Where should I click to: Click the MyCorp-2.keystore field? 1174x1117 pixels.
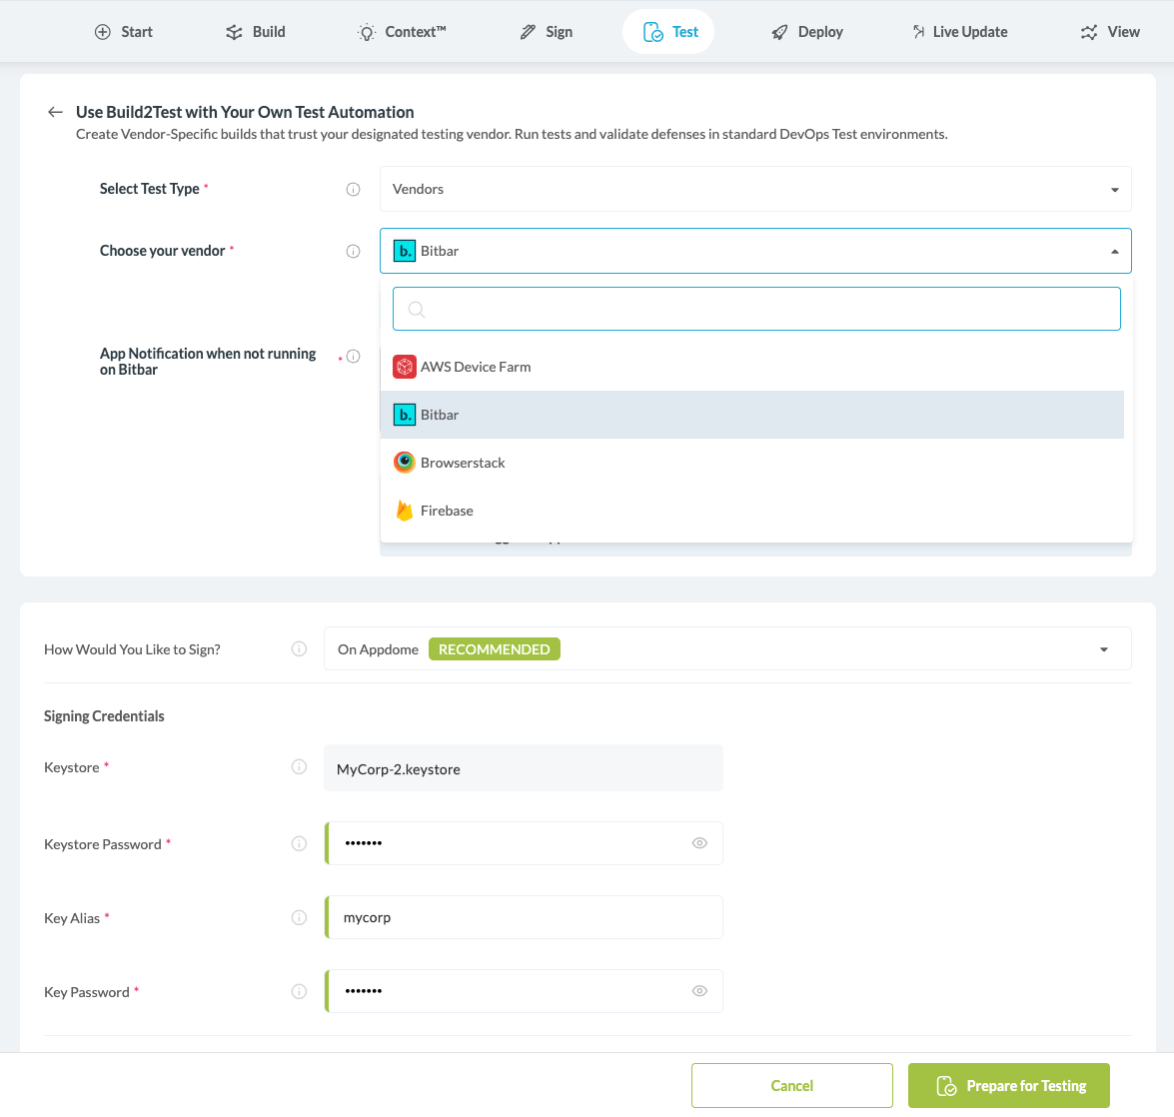tap(524, 768)
